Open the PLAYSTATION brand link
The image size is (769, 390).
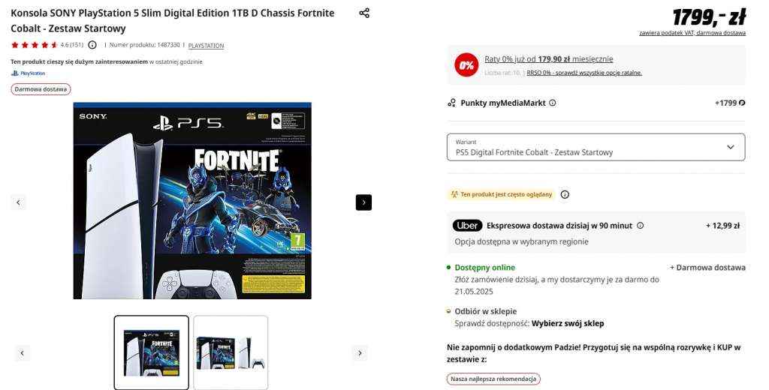206,46
